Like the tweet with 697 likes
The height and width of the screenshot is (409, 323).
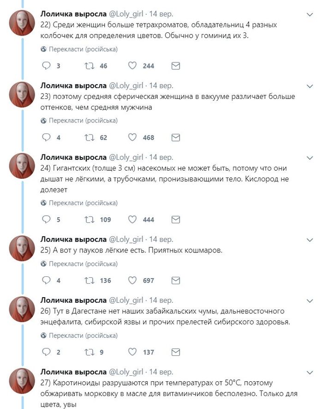pos(132,281)
